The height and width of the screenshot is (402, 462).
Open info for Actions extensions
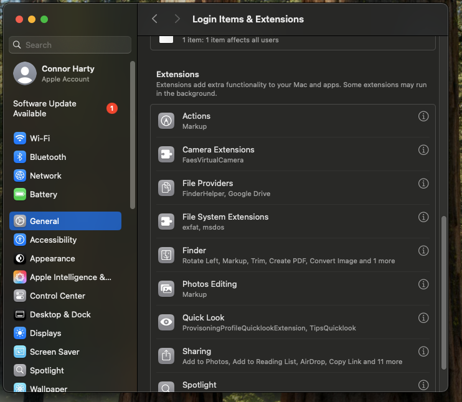(423, 116)
